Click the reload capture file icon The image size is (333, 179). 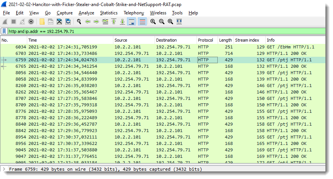(68, 22)
